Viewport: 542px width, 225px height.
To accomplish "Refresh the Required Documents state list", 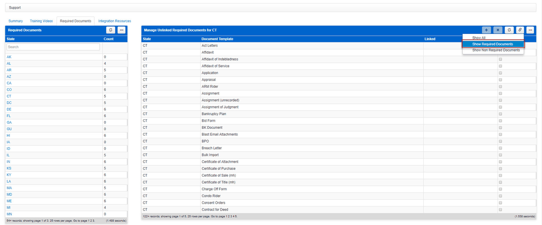I will pyautogui.click(x=111, y=30).
